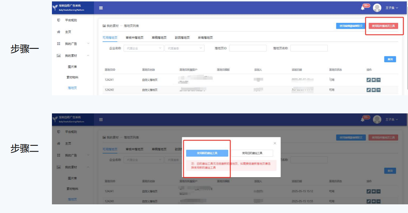Close the 建站工具 selection dialog
408x213 pixels.
pyautogui.click(x=275, y=143)
